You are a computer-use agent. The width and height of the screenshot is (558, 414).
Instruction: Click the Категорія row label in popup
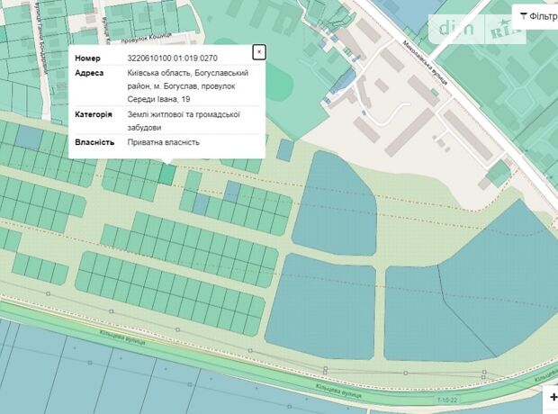point(94,115)
